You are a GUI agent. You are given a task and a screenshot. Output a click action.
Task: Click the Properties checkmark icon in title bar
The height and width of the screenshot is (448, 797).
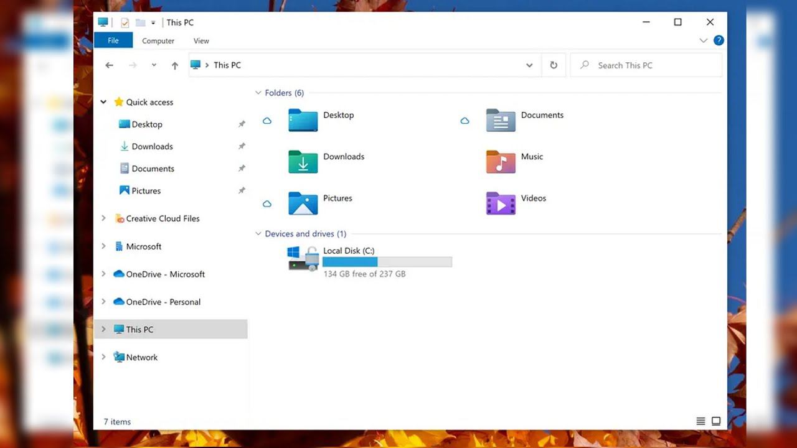[125, 22]
